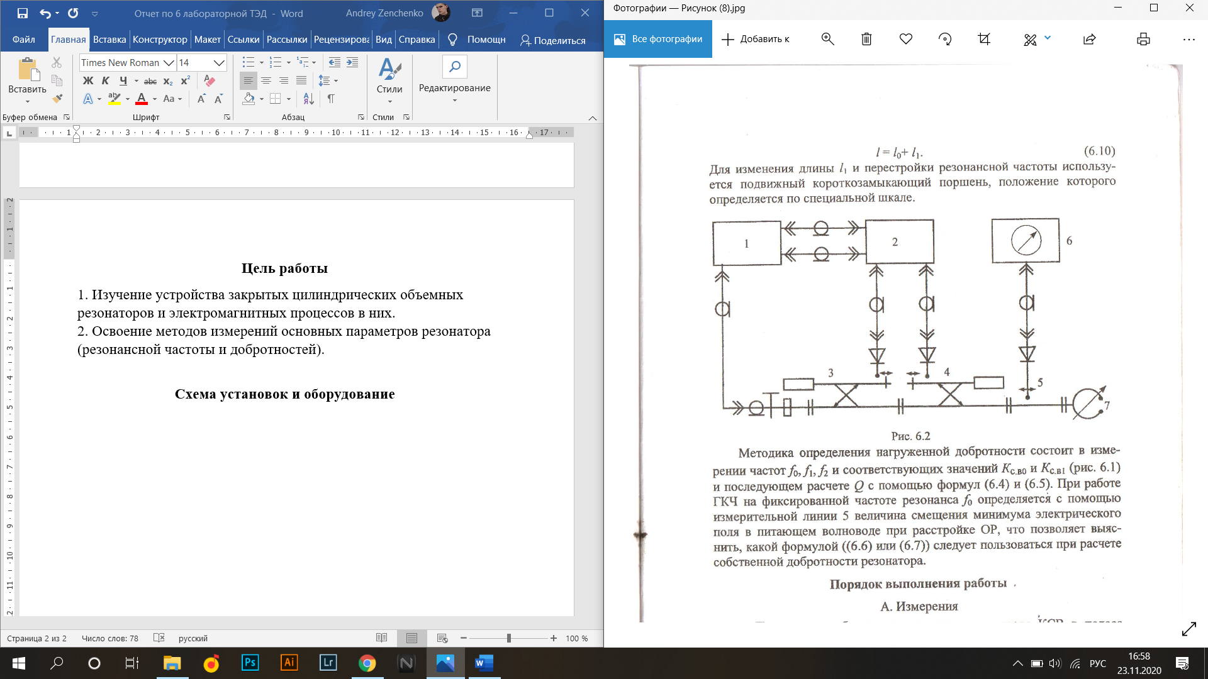The width and height of the screenshot is (1208, 679).
Task: Share the photo
Action: tap(1090, 39)
